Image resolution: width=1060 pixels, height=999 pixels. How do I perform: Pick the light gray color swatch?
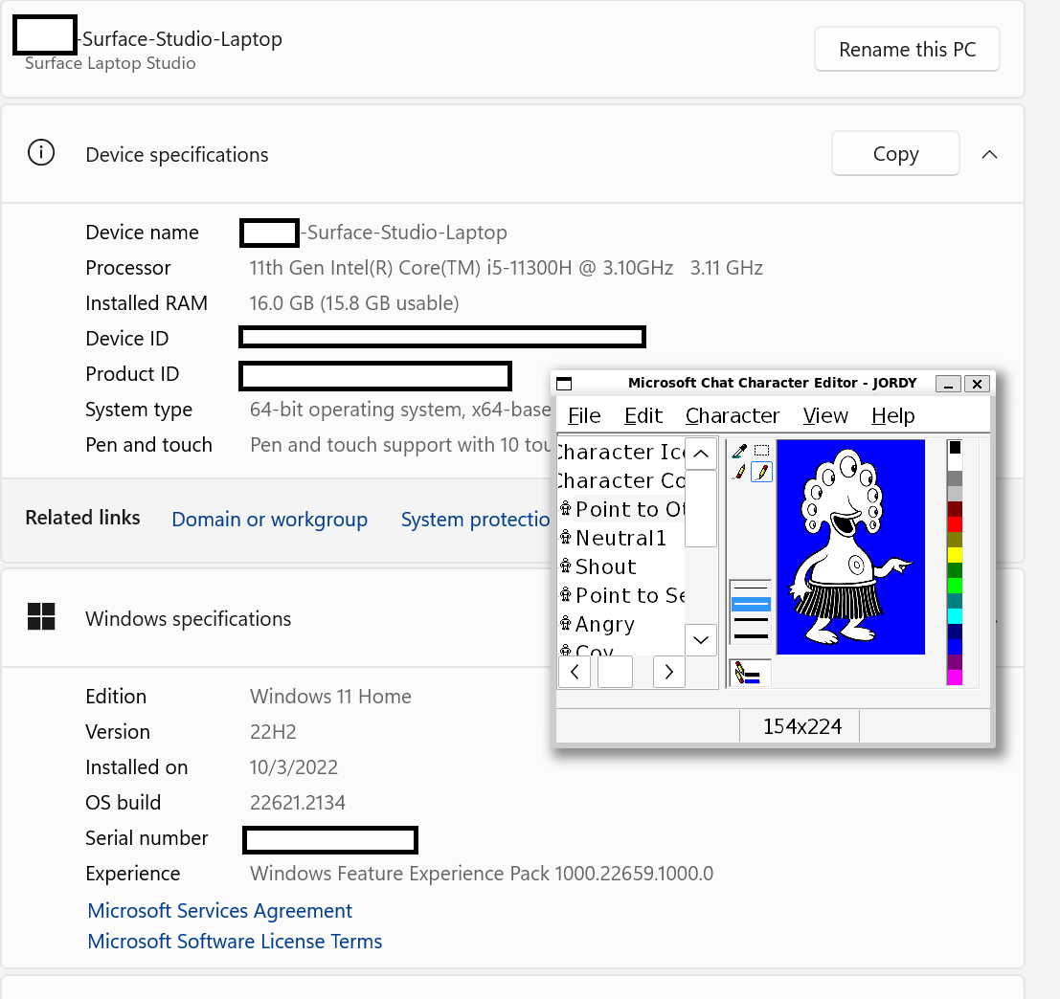click(x=955, y=494)
